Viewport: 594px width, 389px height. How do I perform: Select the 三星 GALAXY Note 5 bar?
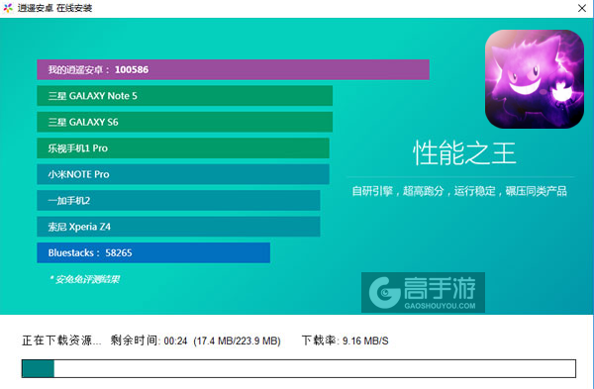185,96
